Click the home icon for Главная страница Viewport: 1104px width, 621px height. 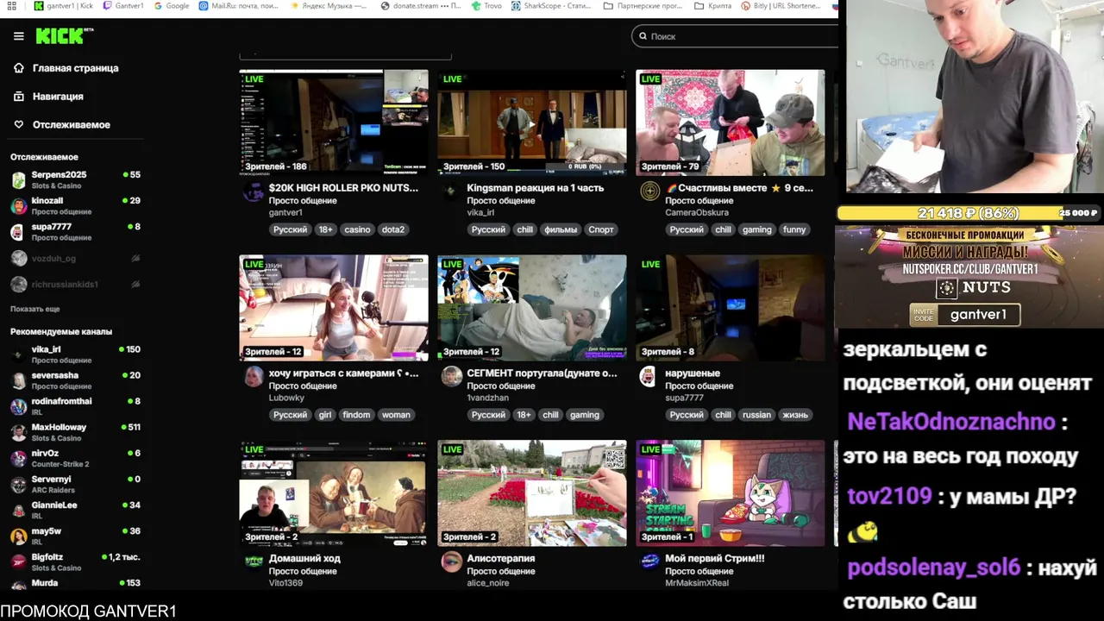point(18,68)
